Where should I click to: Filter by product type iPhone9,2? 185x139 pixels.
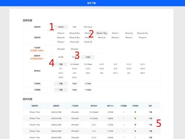tap(74, 49)
